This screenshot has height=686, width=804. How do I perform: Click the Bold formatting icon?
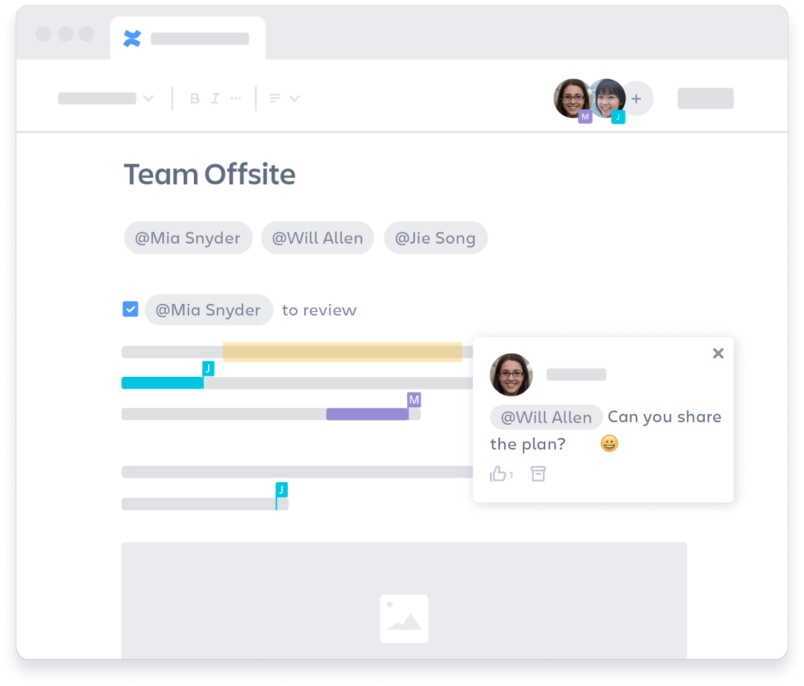pyautogui.click(x=195, y=99)
